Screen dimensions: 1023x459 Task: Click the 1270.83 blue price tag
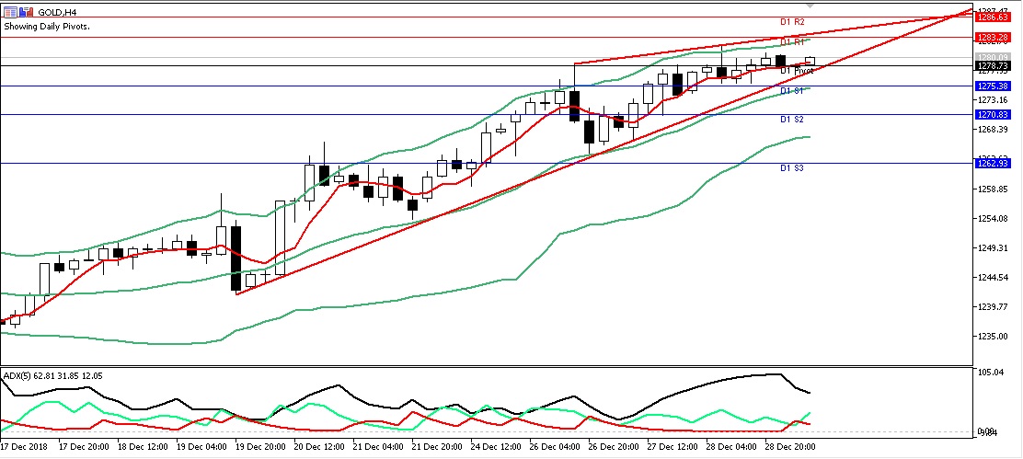(993, 115)
